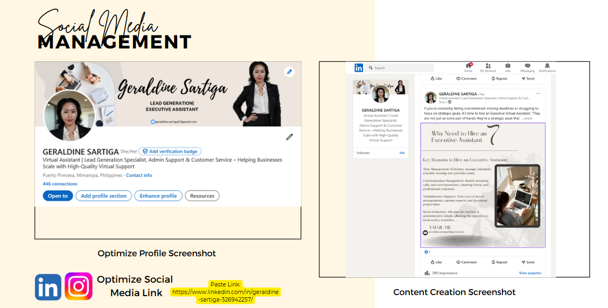Open the highlighted linkedin.com/in/geraldine link
Image resolution: width=608 pixels, height=308 pixels.
point(225,296)
